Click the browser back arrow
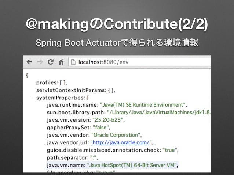234x175 pixels. (29, 62)
